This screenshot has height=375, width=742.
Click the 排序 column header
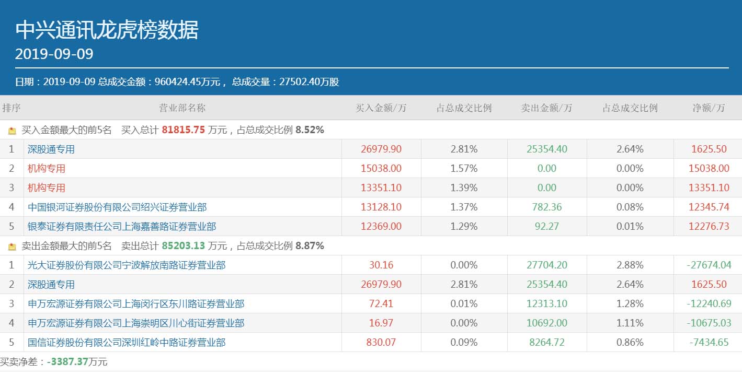12,108
